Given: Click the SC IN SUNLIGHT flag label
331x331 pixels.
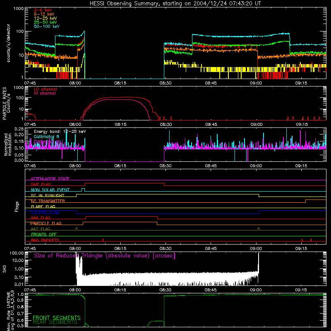Looking at the screenshot, I should 48,195.
